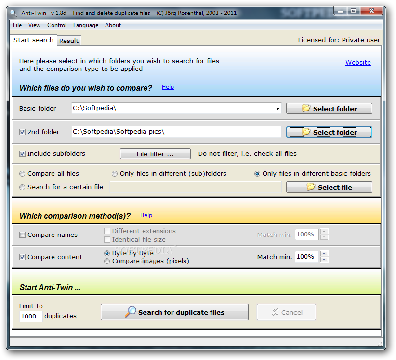The width and height of the screenshot is (396, 360).
Task: Click the 2nd folder path field
Action: [x=176, y=132]
